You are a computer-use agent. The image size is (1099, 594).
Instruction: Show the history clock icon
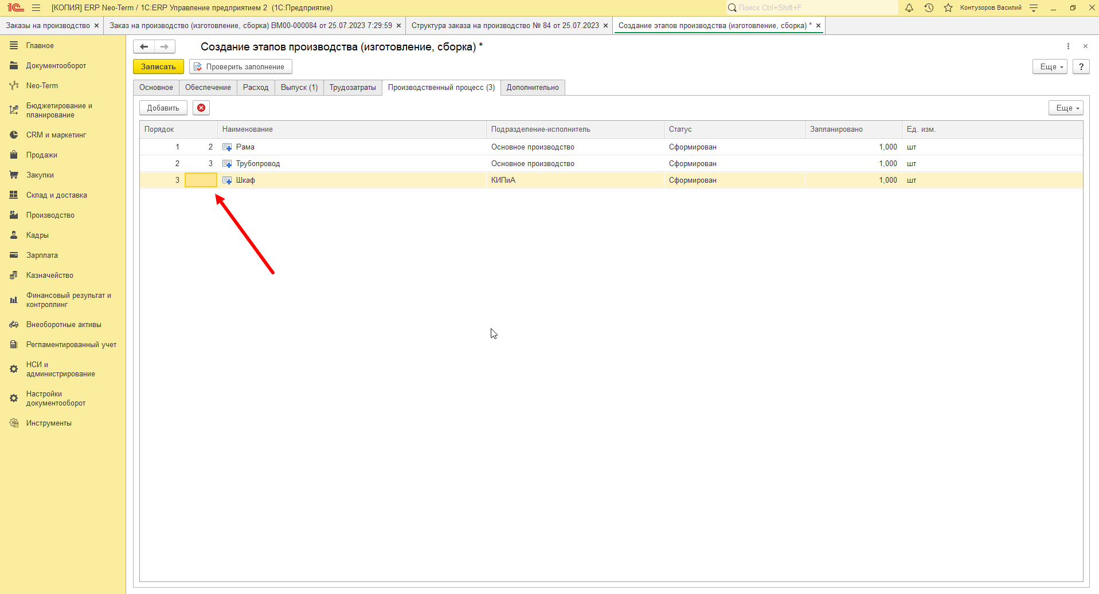(929, 8)
